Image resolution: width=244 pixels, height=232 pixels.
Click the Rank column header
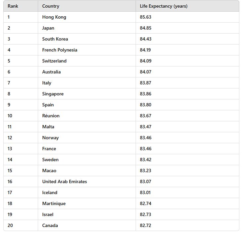point(13,6)
